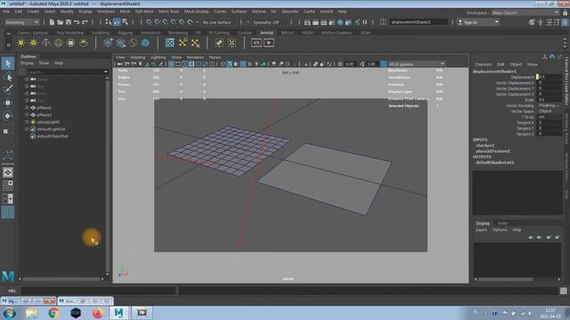Choose the Move tool in toolbox

coord(8,103)
